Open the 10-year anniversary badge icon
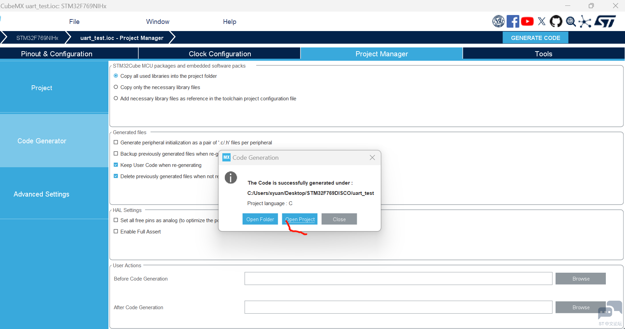 pyautogui.click(x=498, y=22)
